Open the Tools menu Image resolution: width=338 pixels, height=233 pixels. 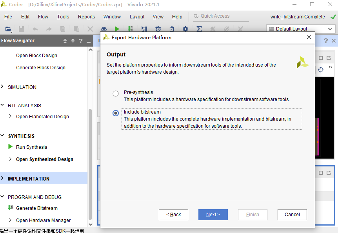63,17
